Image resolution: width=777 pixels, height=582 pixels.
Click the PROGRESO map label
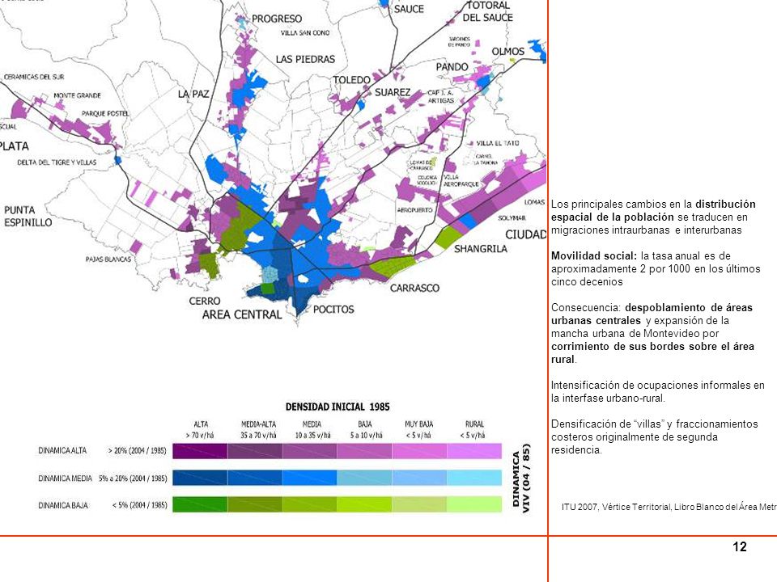(x=277, y=19)
